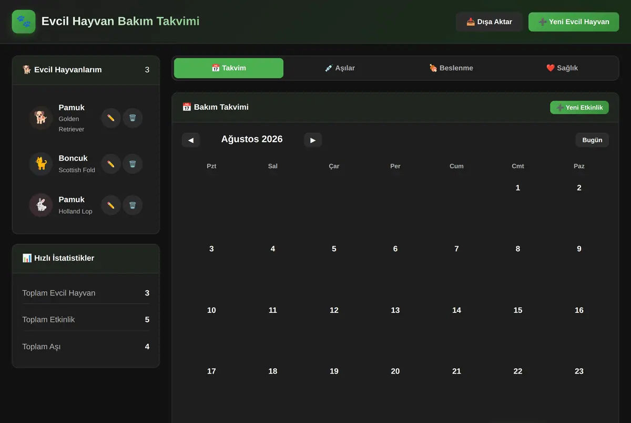
Task: Click the Evcil Hayvanlarım panel heading
Action: click(x=62, y=70)
